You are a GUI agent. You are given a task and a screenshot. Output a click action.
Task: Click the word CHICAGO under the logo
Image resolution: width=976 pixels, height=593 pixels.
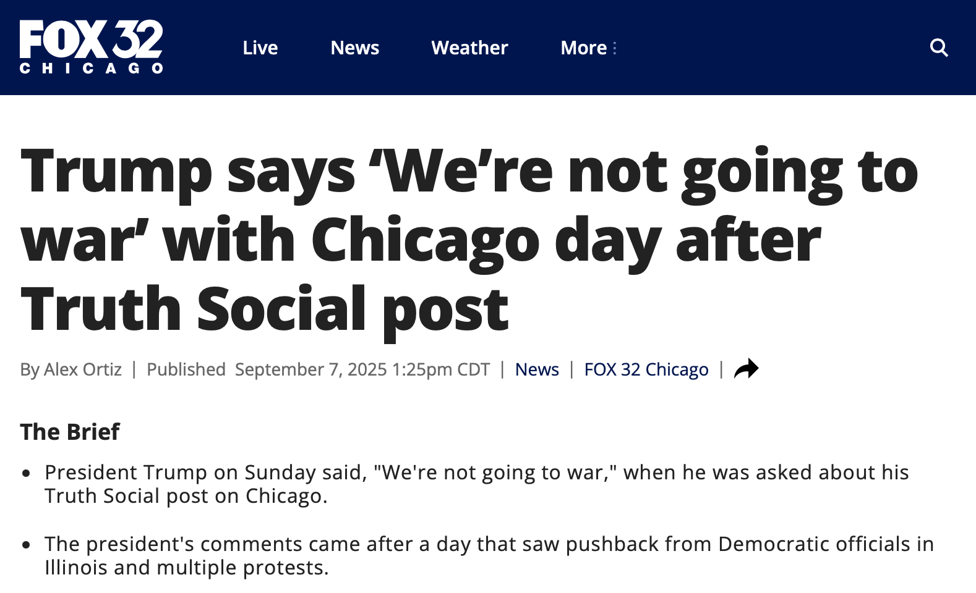coord(92,67)
